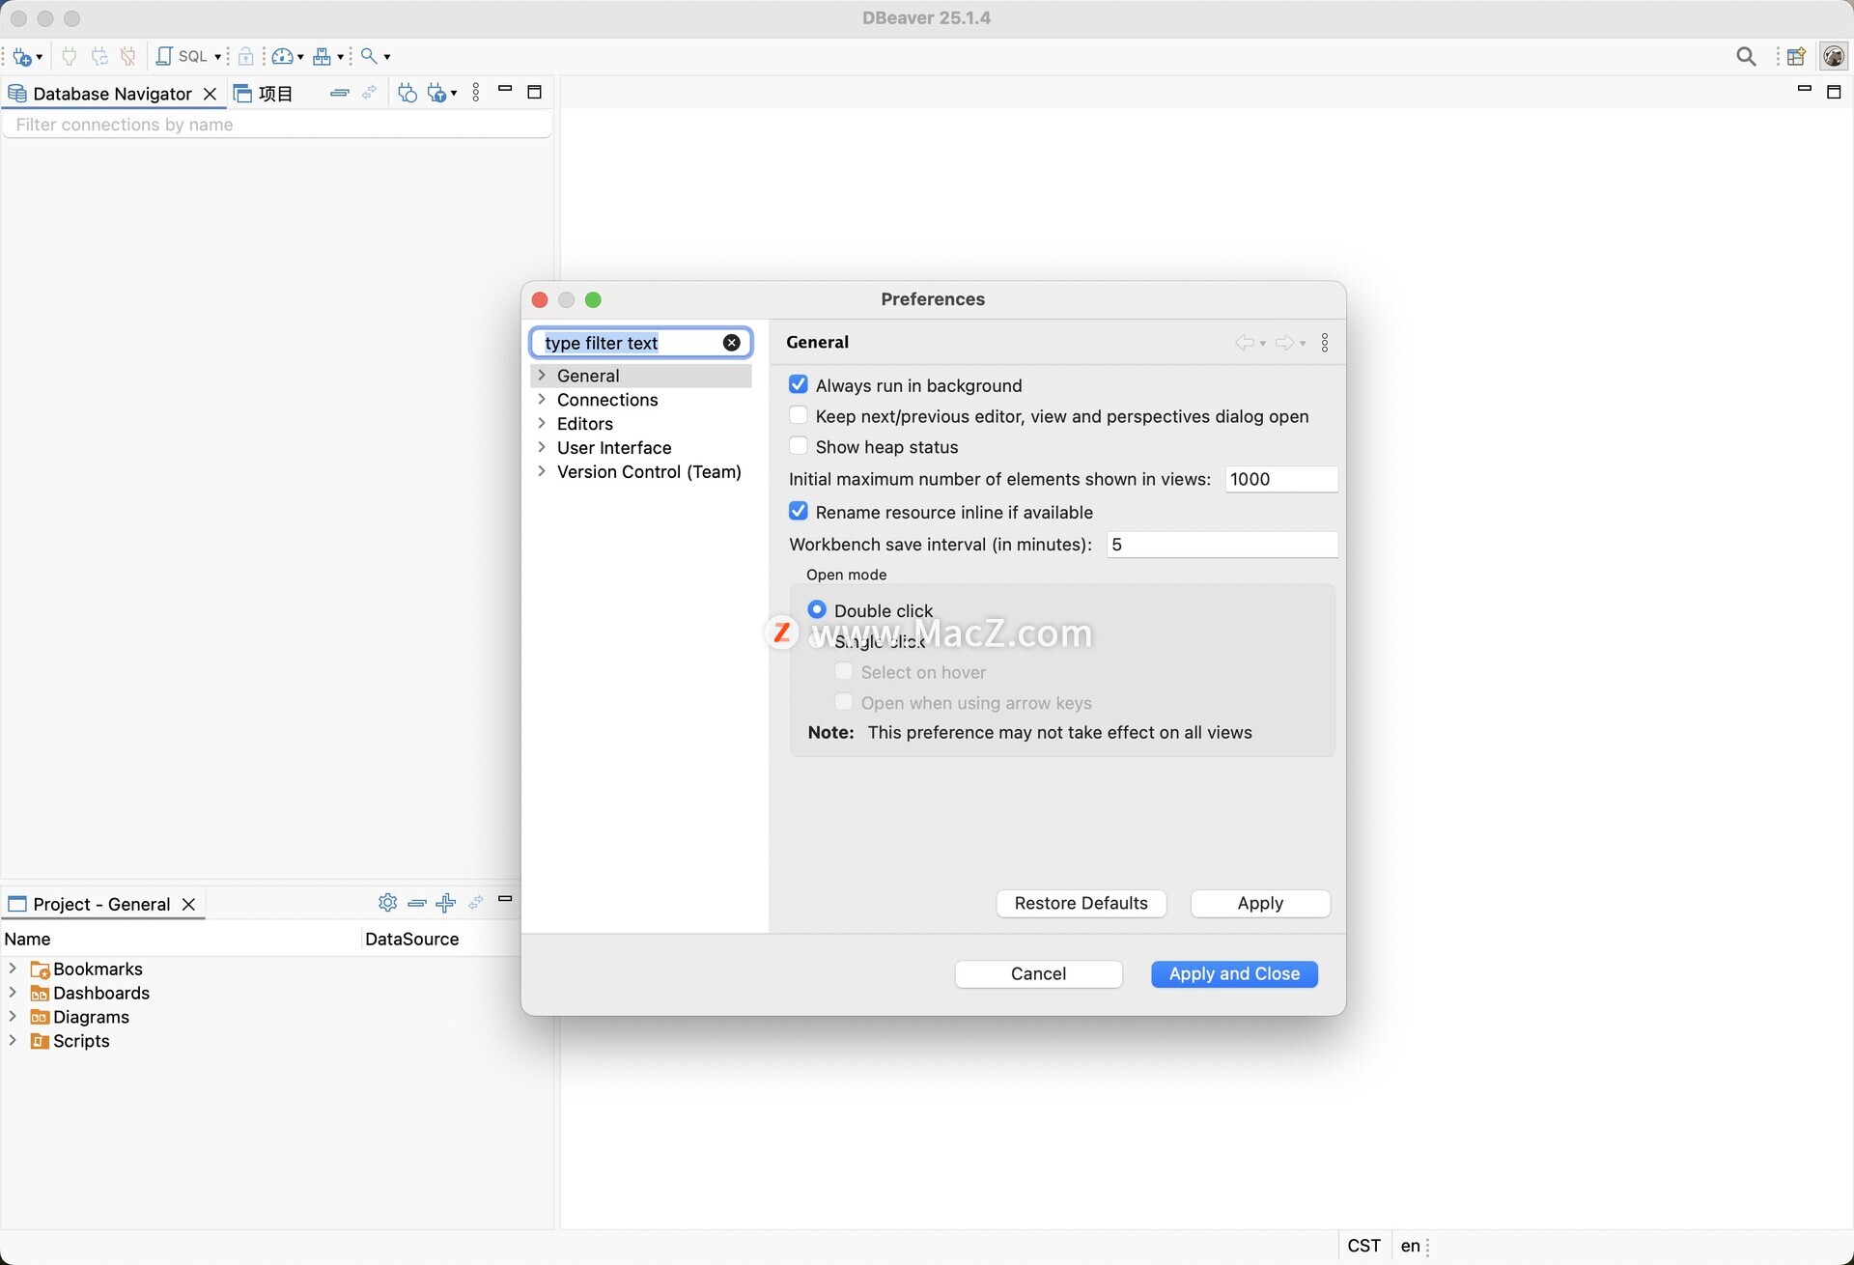Collapse all in Database Navigator toolbar
Viewport: 1854px width, 1265px height.
(340, 93)
